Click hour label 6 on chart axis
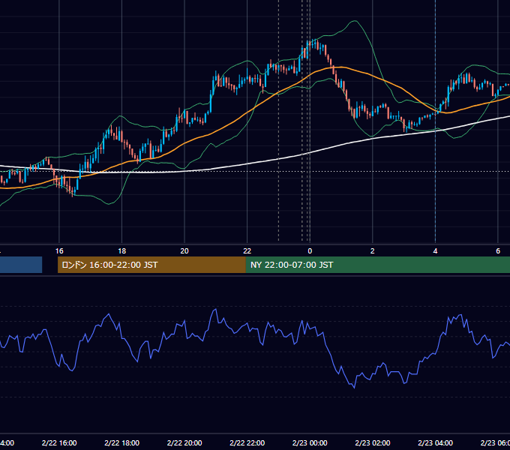 (498, 251)
